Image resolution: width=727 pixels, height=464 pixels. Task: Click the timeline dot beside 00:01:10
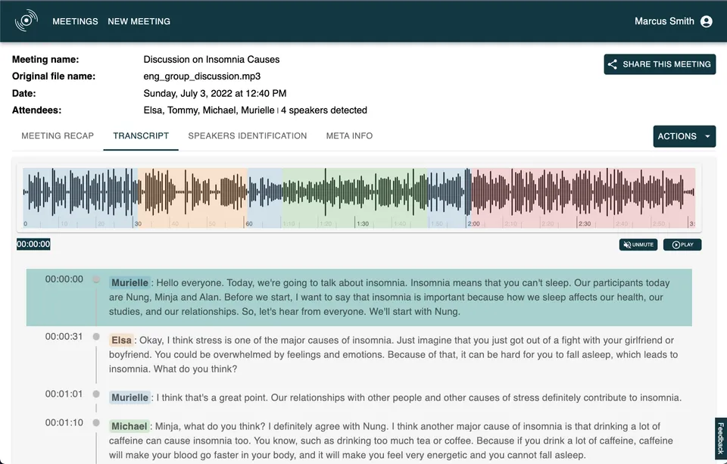96,422
